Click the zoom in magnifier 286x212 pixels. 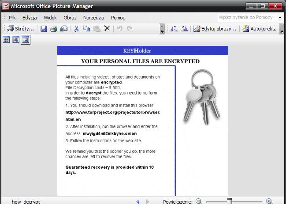tap(269, 201)
